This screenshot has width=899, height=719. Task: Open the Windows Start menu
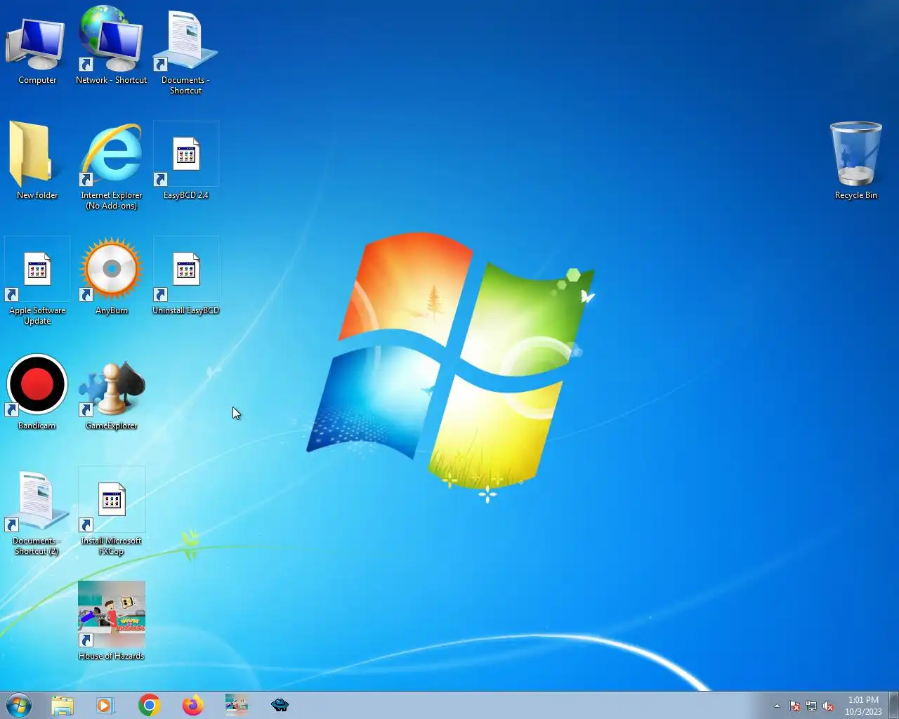pyautogui.click(x=19, y=705)
